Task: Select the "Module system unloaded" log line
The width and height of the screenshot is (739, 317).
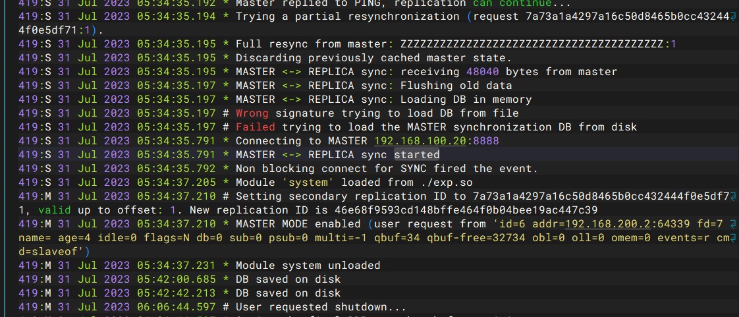Action: pos(308,266)
